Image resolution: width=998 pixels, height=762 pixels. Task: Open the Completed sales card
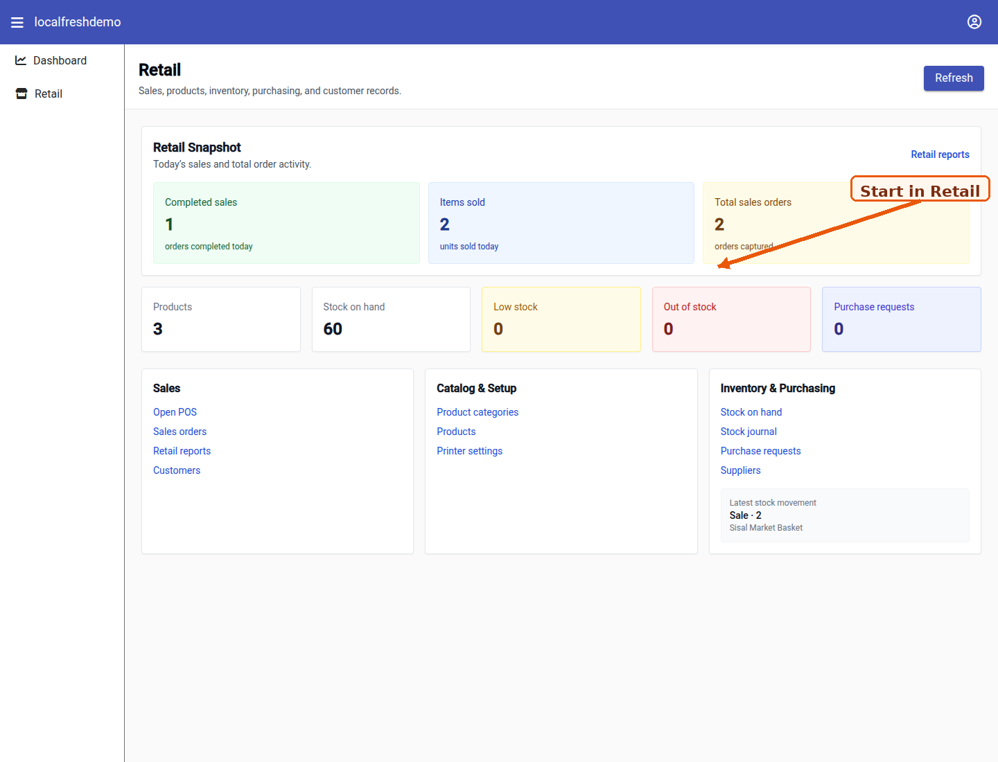[286, 223]
